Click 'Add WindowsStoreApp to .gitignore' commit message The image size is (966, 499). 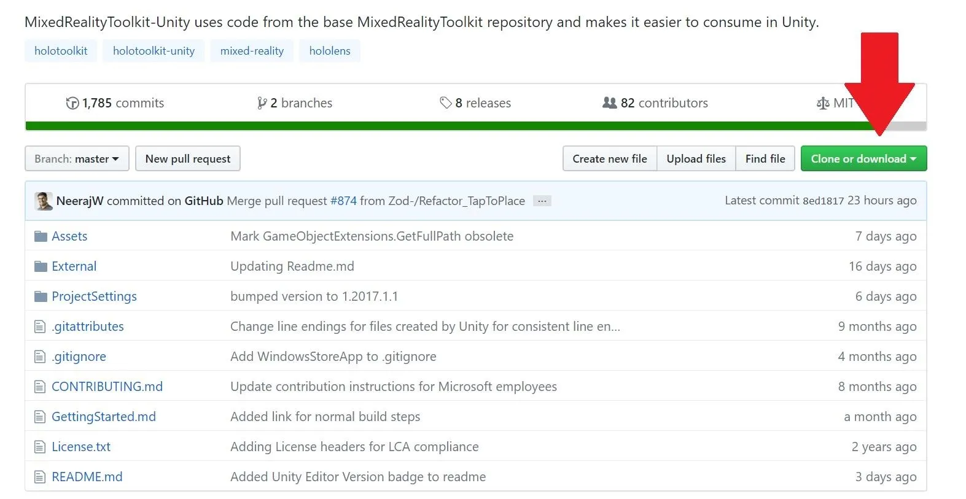coord(333,357)
